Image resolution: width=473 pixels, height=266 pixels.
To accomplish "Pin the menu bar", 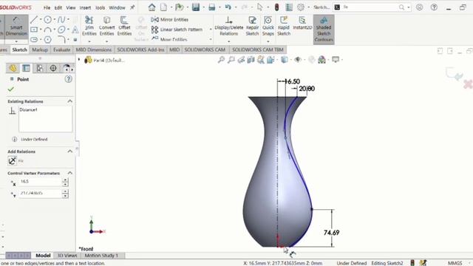I will pos(132,7).
